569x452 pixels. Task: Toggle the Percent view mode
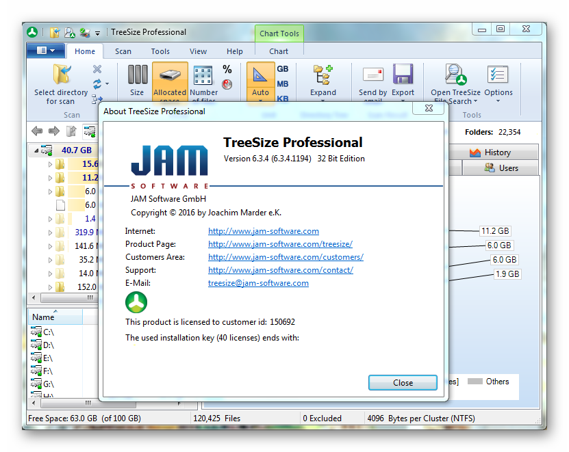[x=227, y=69]
